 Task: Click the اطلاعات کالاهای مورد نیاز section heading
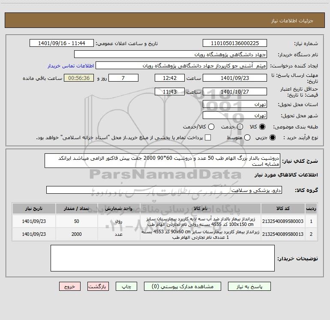(286, 175)
